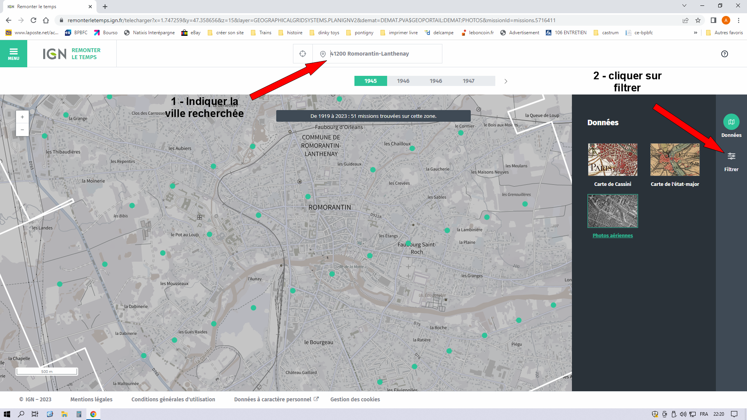Click the Photos aériennes link

tap(613, 235)
